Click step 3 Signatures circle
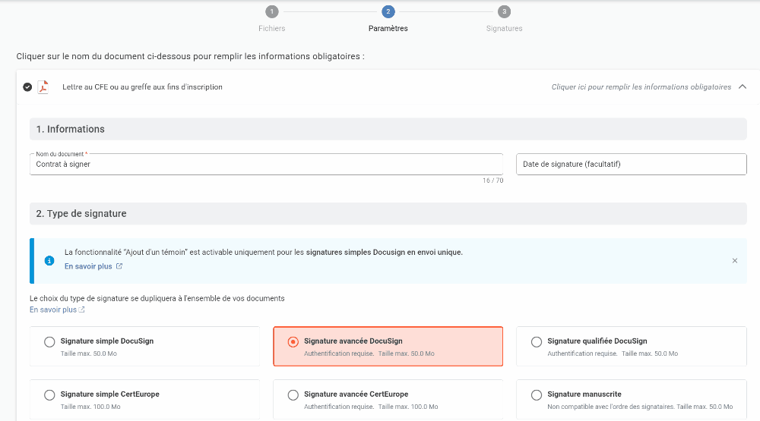The height and width of the screenshot is (421, 760). click(504, 11)
